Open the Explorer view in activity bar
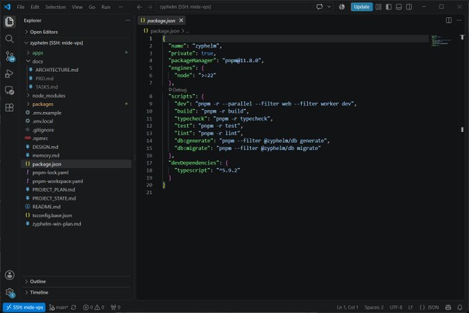The height and width of the screenshot is (313, 469). click(9, 21)
